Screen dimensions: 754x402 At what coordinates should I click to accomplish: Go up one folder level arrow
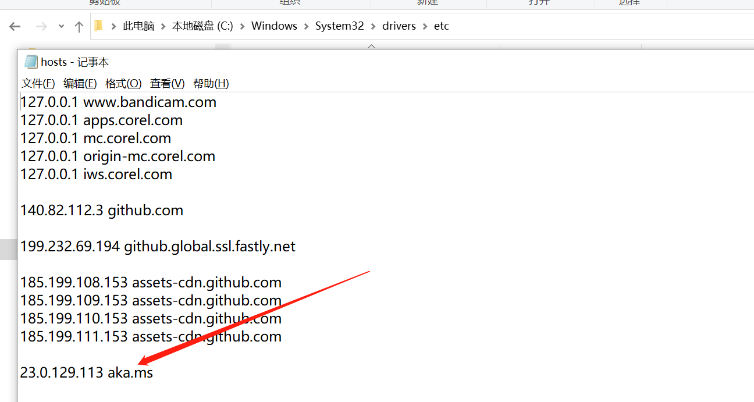tap(79, 26)
